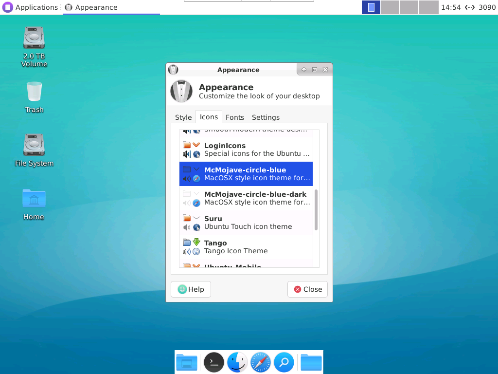The width and height of the screenshot is (498, 374).
Task: Open the Trash desktop icon
Action: coord(34,97)
